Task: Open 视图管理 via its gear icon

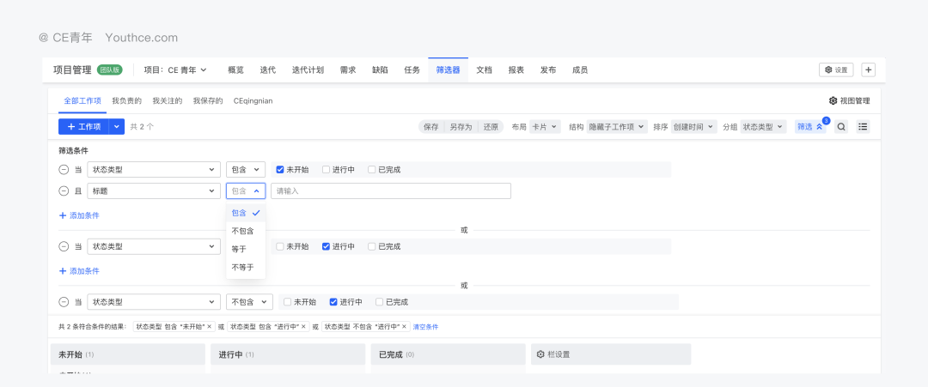Action: pyautogui.click(x=833, y=100)
